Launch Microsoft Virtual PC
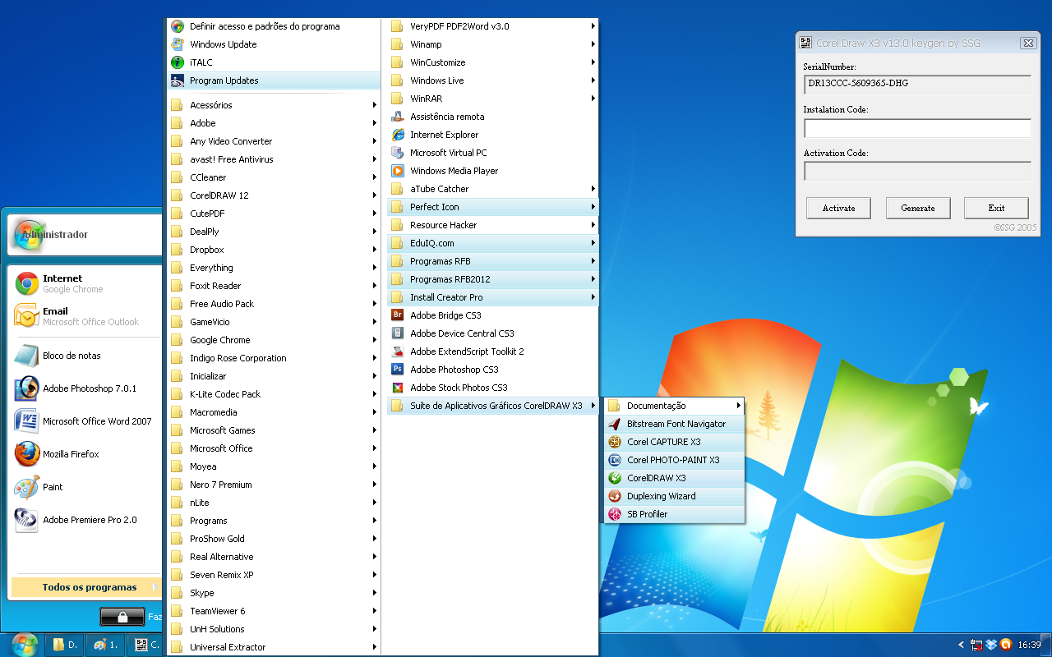The width and height of the screenshot is (1052, 657). tap(492, 153)
